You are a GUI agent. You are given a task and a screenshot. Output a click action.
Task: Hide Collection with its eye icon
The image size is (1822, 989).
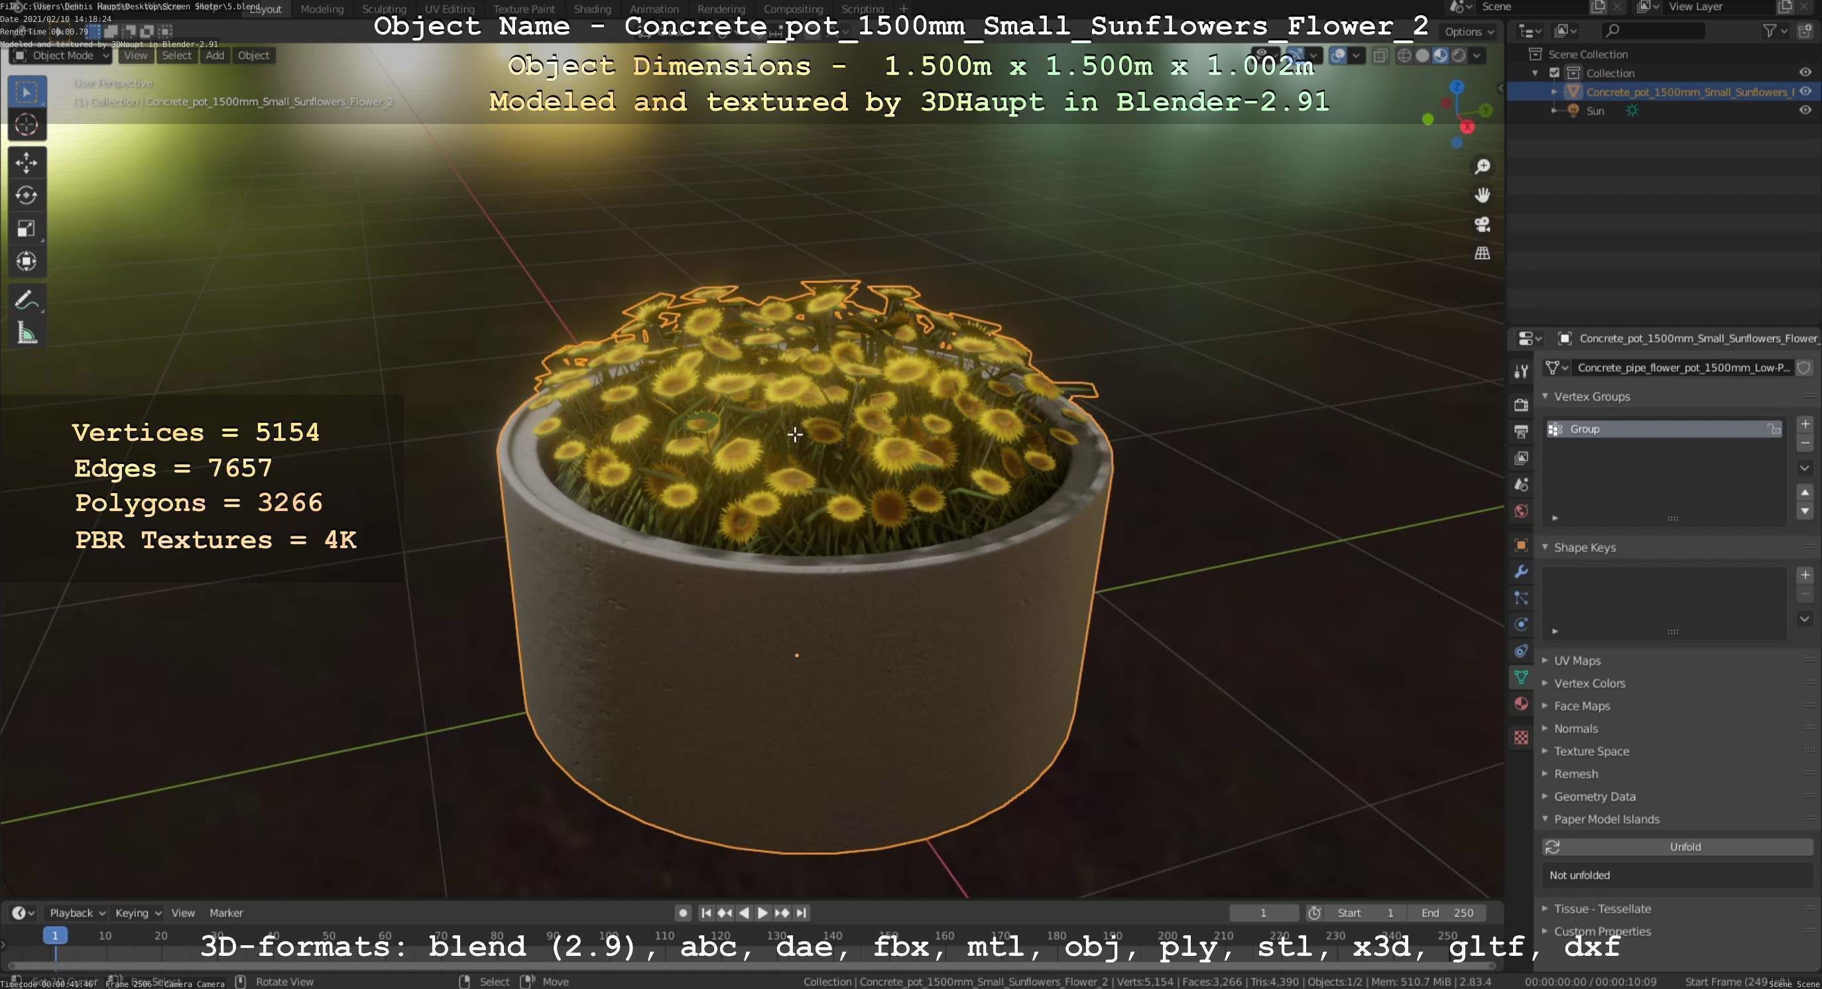(1805, 73)
